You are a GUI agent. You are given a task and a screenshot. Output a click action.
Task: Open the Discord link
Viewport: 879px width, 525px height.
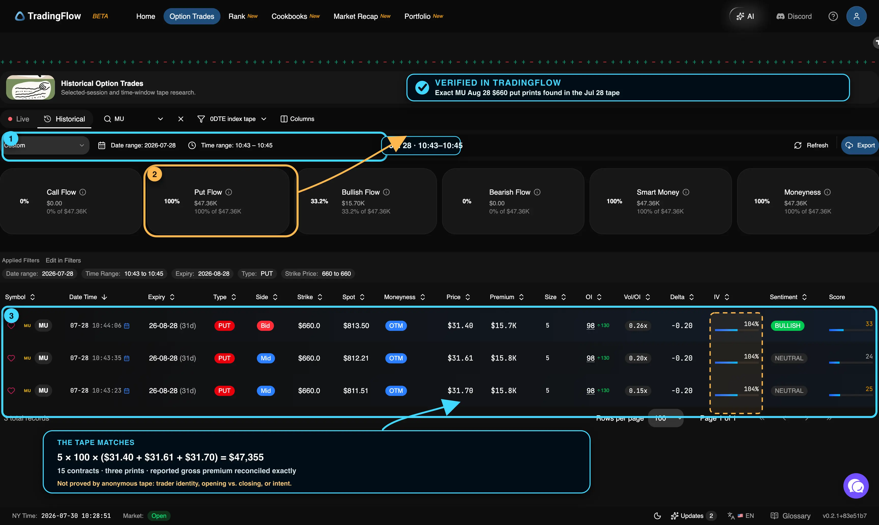point(794,16)
